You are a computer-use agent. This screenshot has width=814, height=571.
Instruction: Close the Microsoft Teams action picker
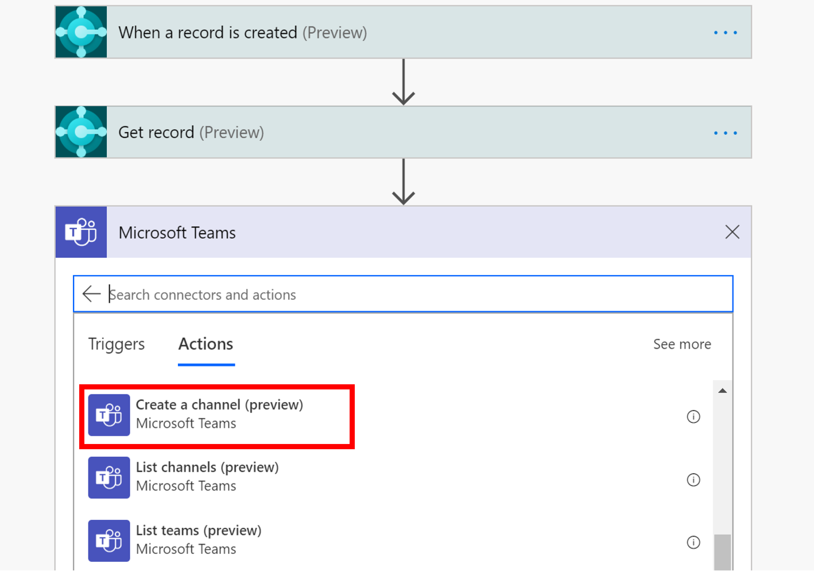[x=732, y=232]
